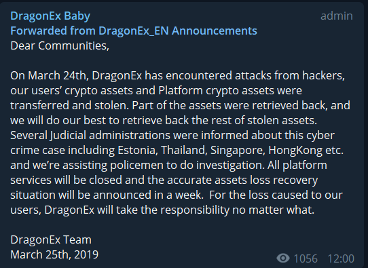
Task: Click the word Platform in message
Action: 181,90
